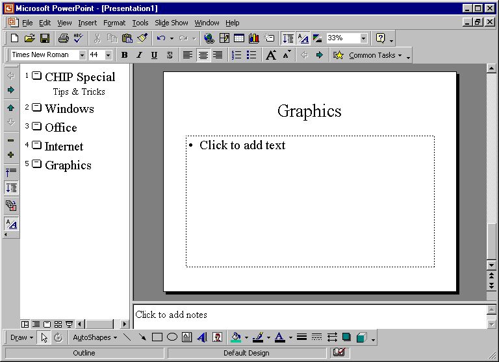499x362 pixels.
Task: Click Collapse All in outlining toolbar
Action: [11, 173]
